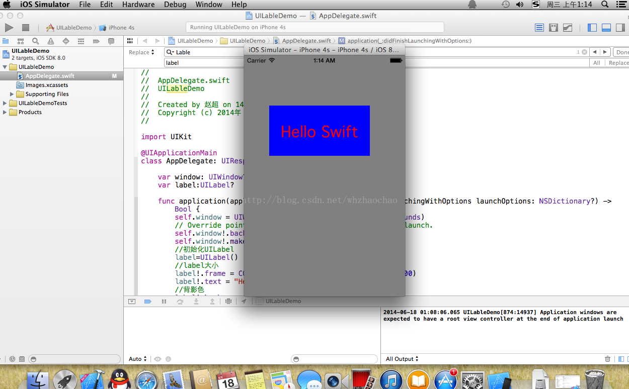Go forward in editor history
The height and width of the screenshot is (389, 629).
point(158,41)
